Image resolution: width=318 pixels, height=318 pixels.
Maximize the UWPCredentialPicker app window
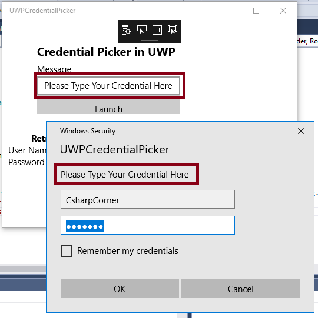coord(256,11)
